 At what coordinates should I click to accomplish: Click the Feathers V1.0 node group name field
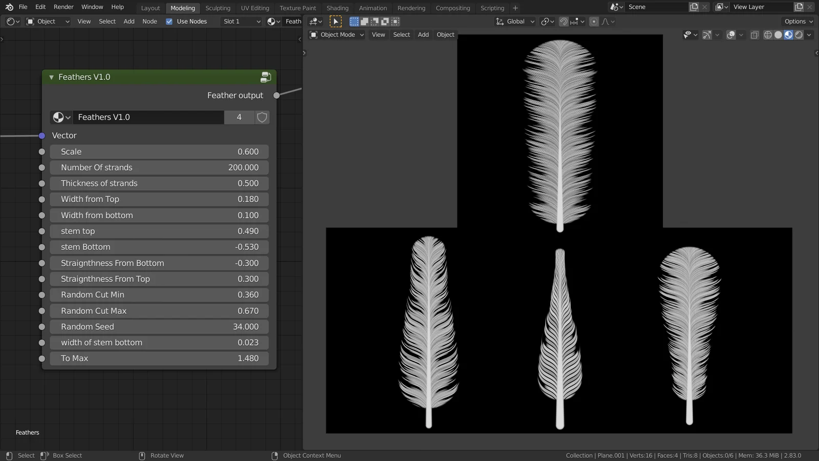click(x=148, y=117)
